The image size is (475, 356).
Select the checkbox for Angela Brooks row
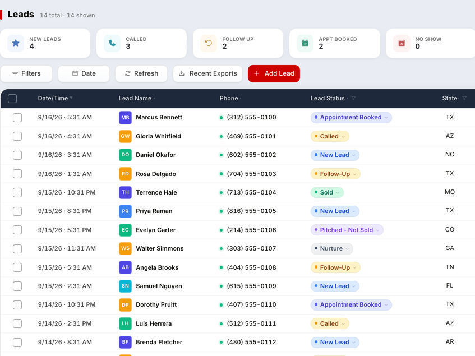click(17, 267)
